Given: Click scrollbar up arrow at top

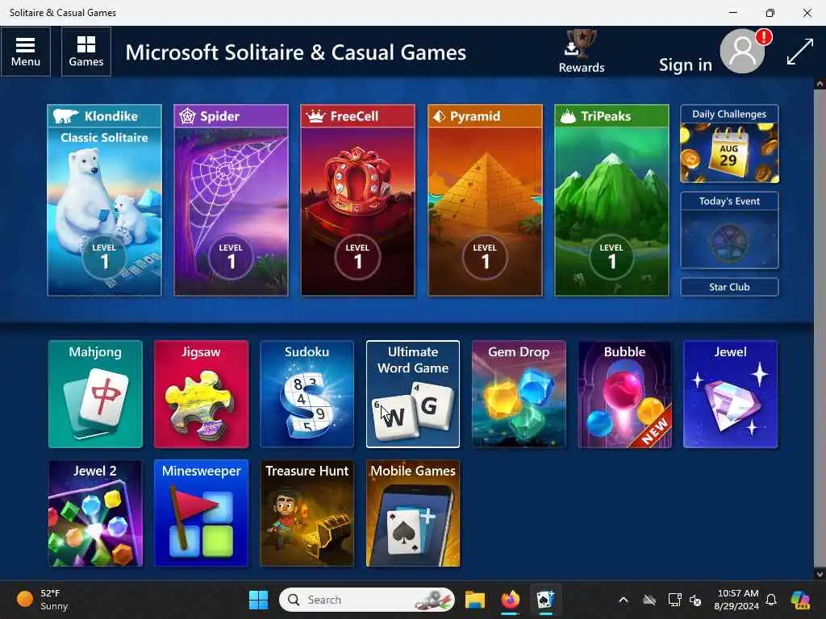Looking at the screenshot, I should tap(820, 84).
